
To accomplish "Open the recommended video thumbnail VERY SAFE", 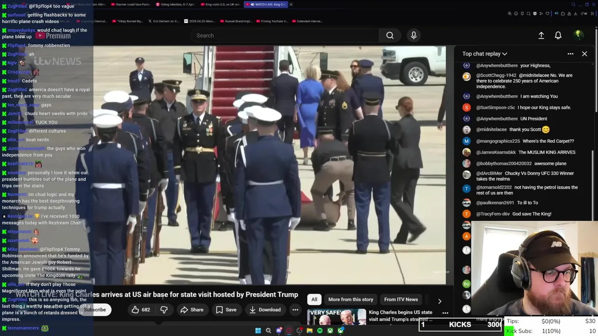I will click(336, 317).
